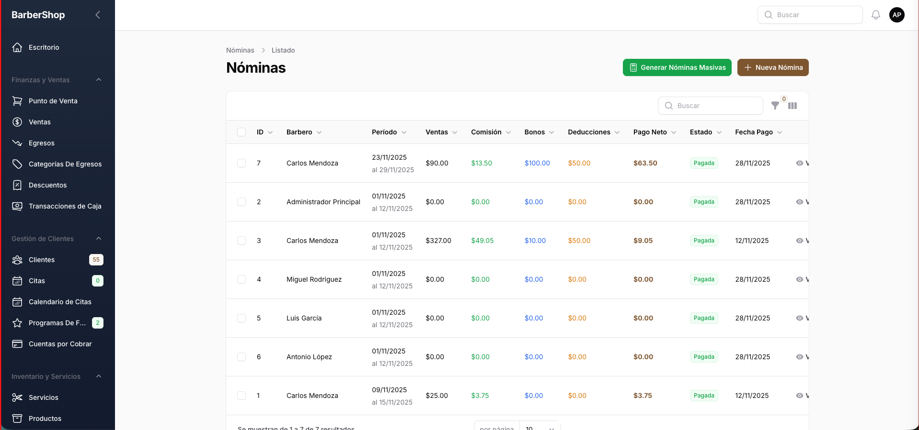The image size is (919, 430).
Task: Click the Listado breadcrumb
Action: 283,50
